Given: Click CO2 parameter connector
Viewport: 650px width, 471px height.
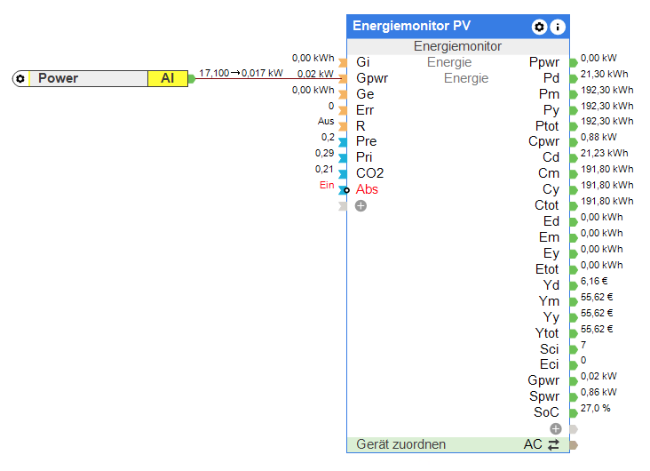Looking at the screenshot, I should (x=343, y=174).
